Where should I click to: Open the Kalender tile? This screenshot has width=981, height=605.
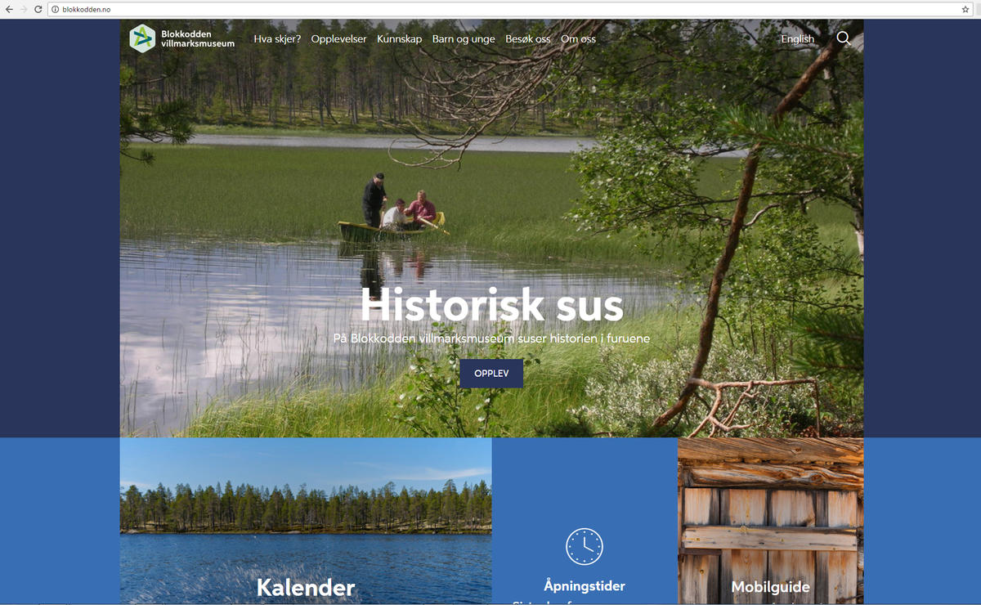click(306, 522)
